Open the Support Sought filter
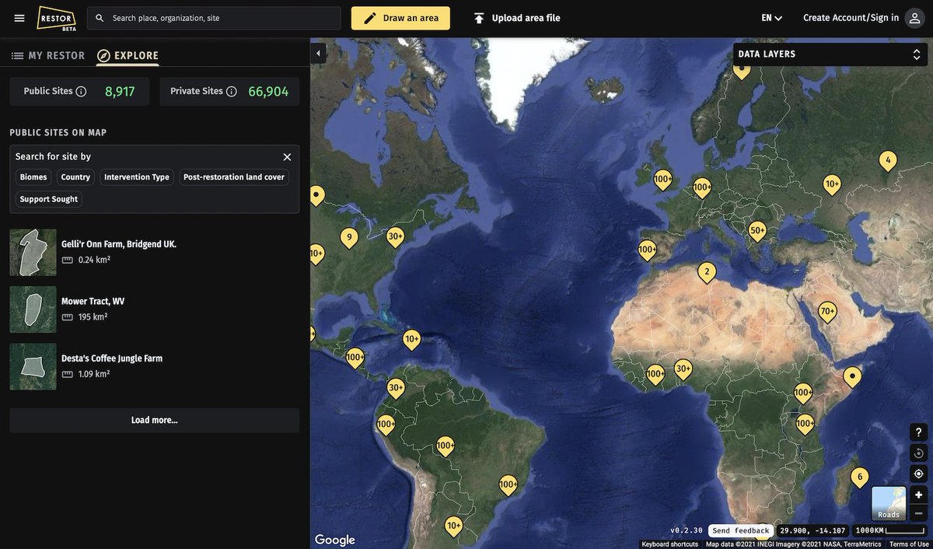Viewport: 933px width, 549px height. click(x=49, y=199)
